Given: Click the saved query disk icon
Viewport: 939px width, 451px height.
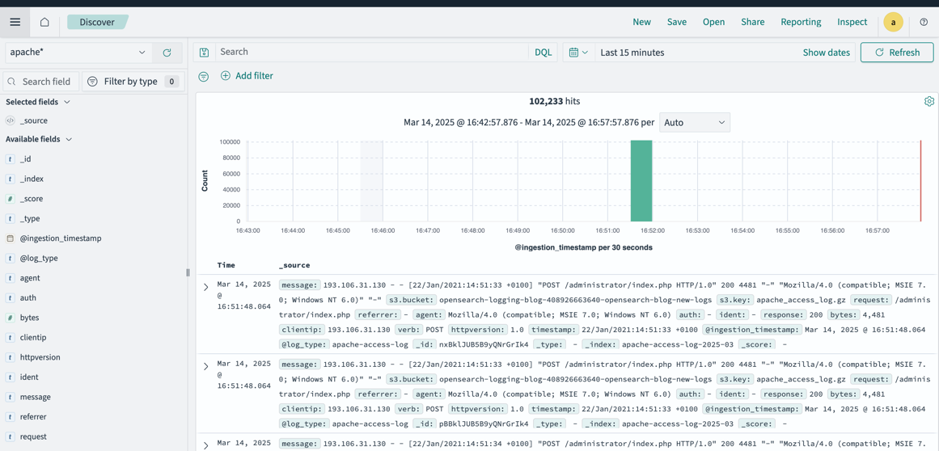Looking at the screenshot, I should [204, 52].
